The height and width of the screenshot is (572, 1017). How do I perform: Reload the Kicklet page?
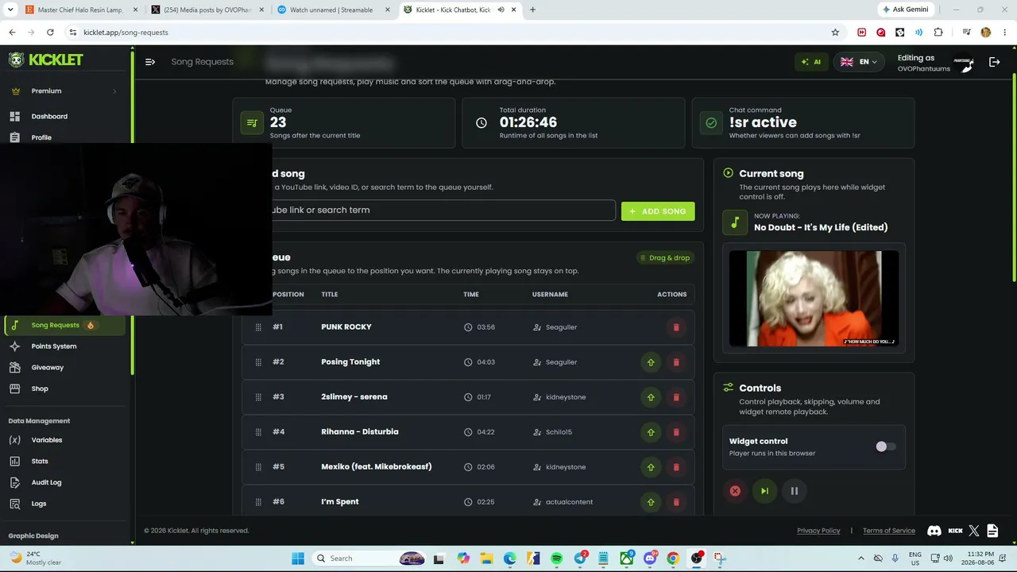pos(50,33)
